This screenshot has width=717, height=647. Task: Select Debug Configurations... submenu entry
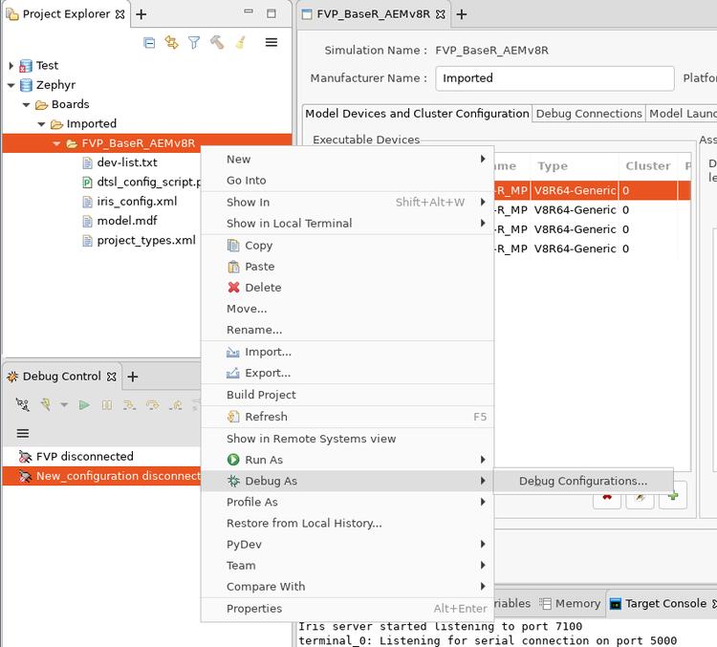point(582,482)
